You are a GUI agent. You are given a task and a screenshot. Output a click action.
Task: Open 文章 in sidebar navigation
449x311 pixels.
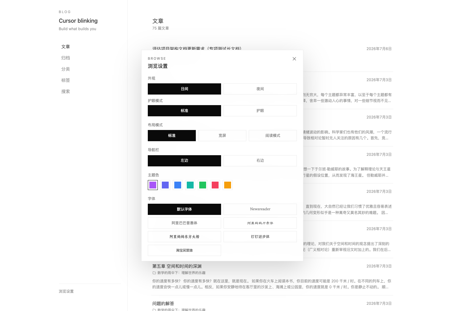click(65, 47)
